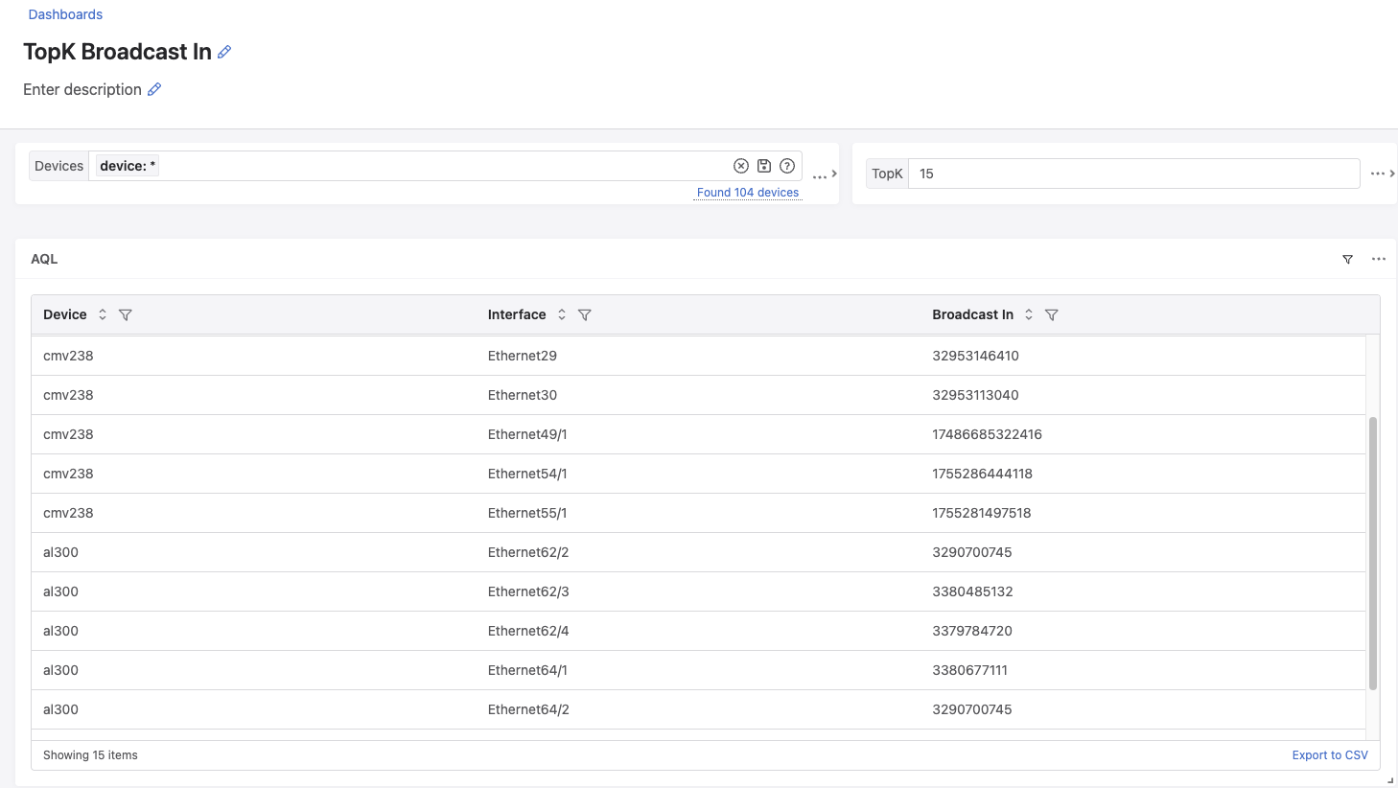Click the edit pencil beside Enter description

coord(154,89)
